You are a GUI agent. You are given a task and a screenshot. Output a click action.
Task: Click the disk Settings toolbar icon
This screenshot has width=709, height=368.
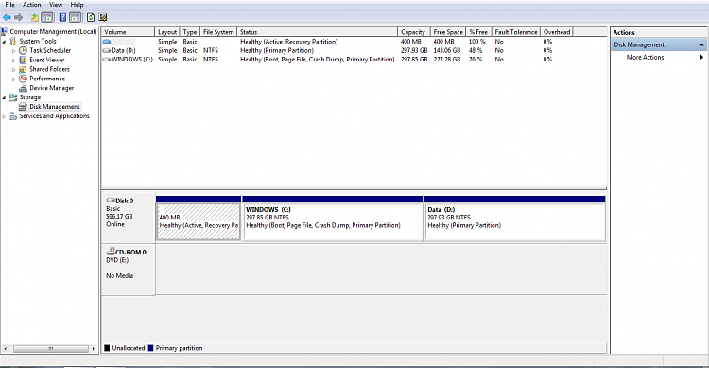(103, 18)
